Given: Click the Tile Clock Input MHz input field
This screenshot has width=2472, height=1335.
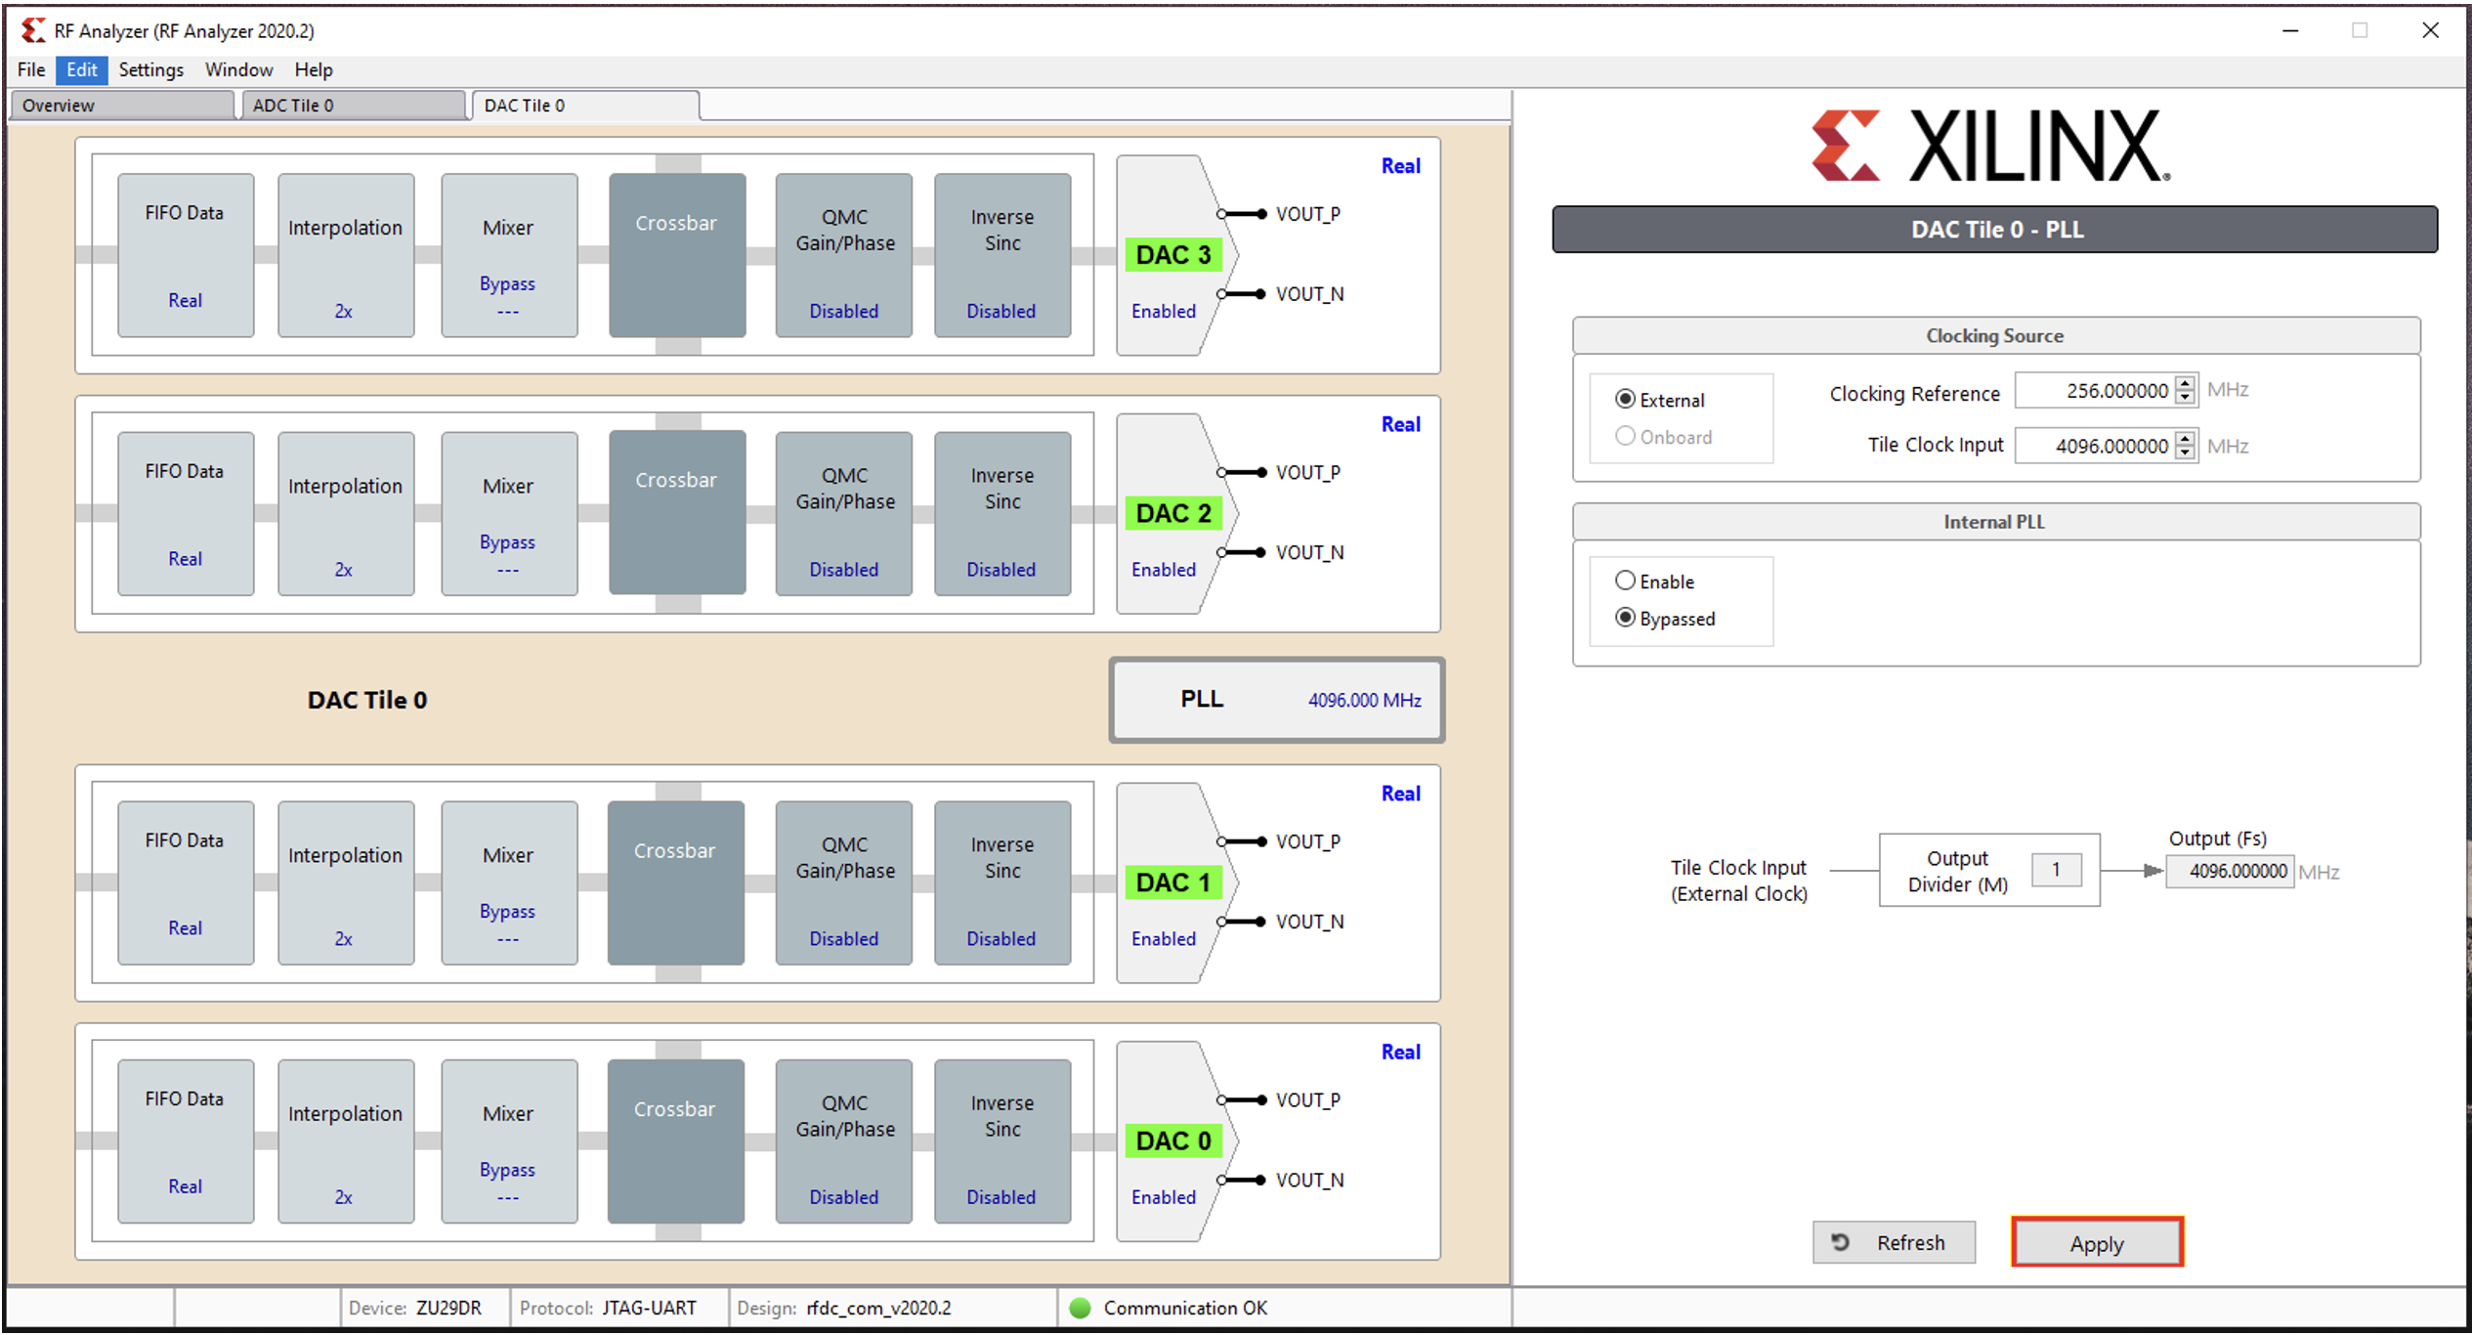Looking at the screenshot, I should pos(2104,443).
